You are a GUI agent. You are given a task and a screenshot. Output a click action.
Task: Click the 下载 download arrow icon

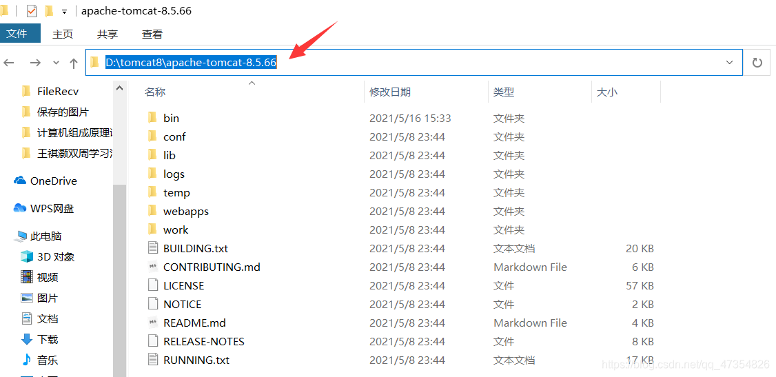[x=26, y=339]
